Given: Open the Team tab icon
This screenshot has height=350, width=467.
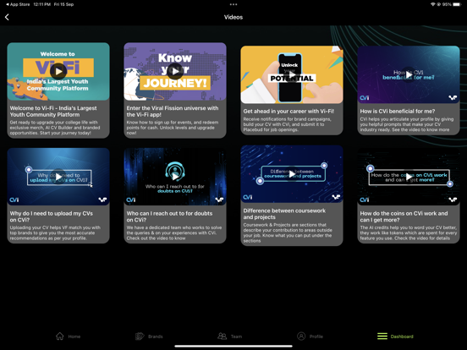Looking at the screenshot, I should coord(223,336).
